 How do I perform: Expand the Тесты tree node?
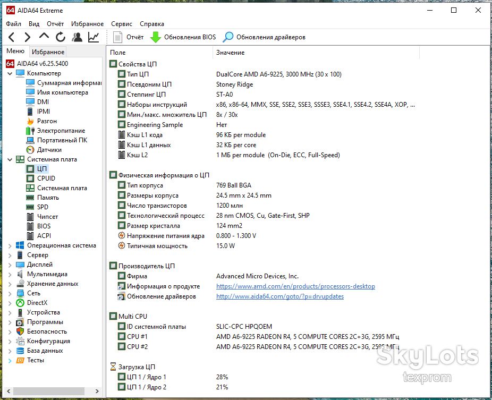pos(10,361)
